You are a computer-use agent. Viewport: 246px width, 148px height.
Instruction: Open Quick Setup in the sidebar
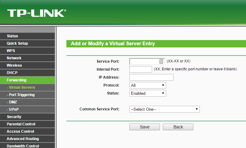click(28, 43)
